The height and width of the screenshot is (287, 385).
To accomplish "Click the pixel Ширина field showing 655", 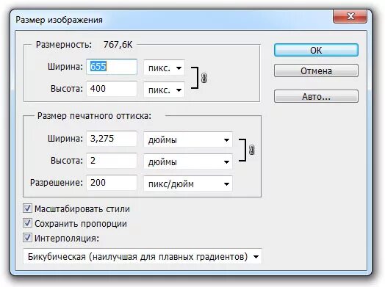I will [x=112, y=67].
